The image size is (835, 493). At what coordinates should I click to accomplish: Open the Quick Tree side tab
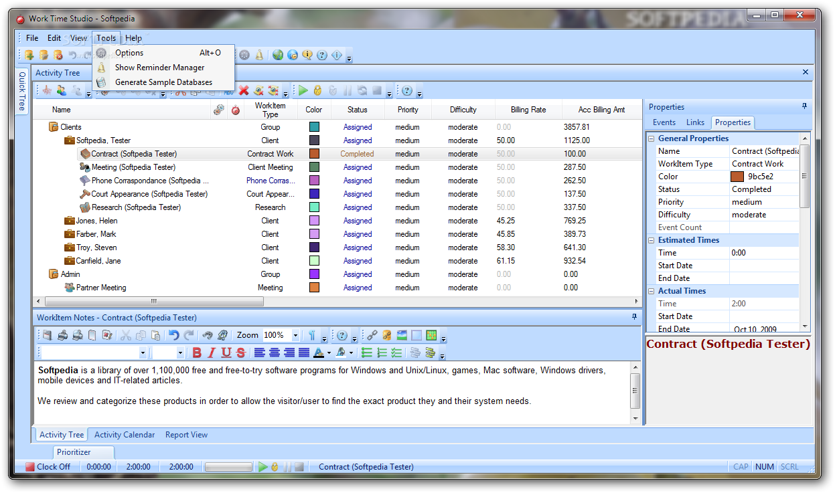[x=21, y=91]
